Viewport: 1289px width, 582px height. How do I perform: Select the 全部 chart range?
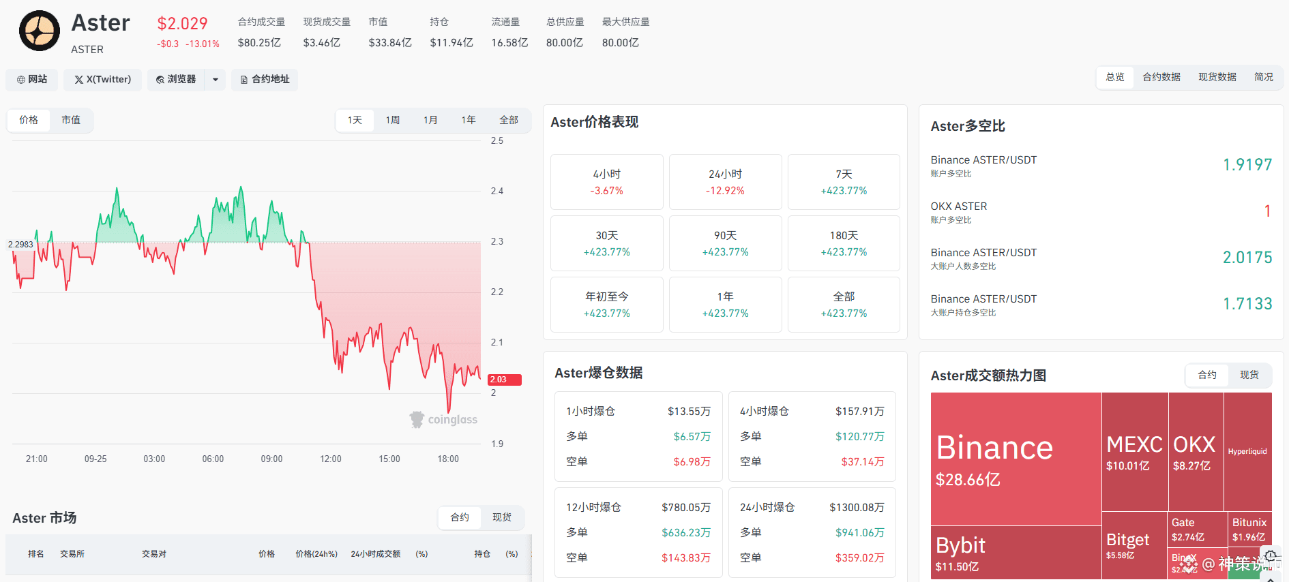(x=509, y=120)
